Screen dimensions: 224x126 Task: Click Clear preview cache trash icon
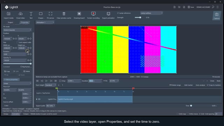click(x=64, y=14)
